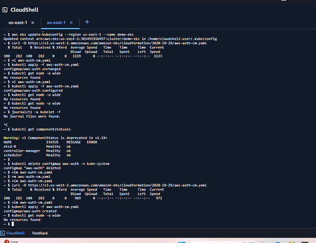The image size is (316, 243).
Task: Click the CloudShell icon in bottom bar
Action: pyautogui.click(x=2, y=233)
